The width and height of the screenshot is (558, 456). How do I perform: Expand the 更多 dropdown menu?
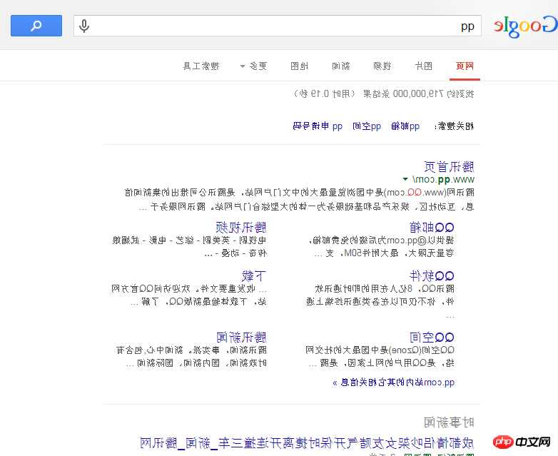click(x=253, y=66)
